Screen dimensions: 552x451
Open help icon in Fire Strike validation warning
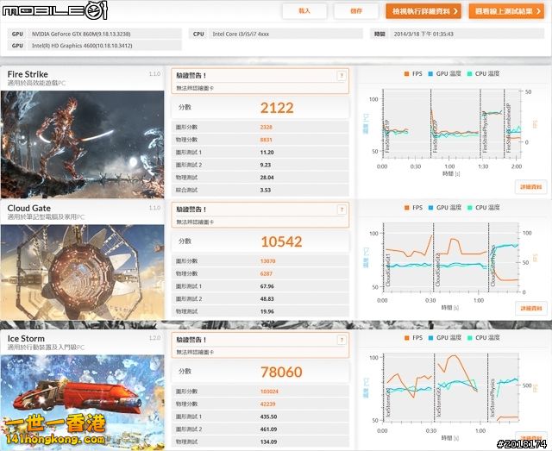pyautogui.click(x=342, y=75)
